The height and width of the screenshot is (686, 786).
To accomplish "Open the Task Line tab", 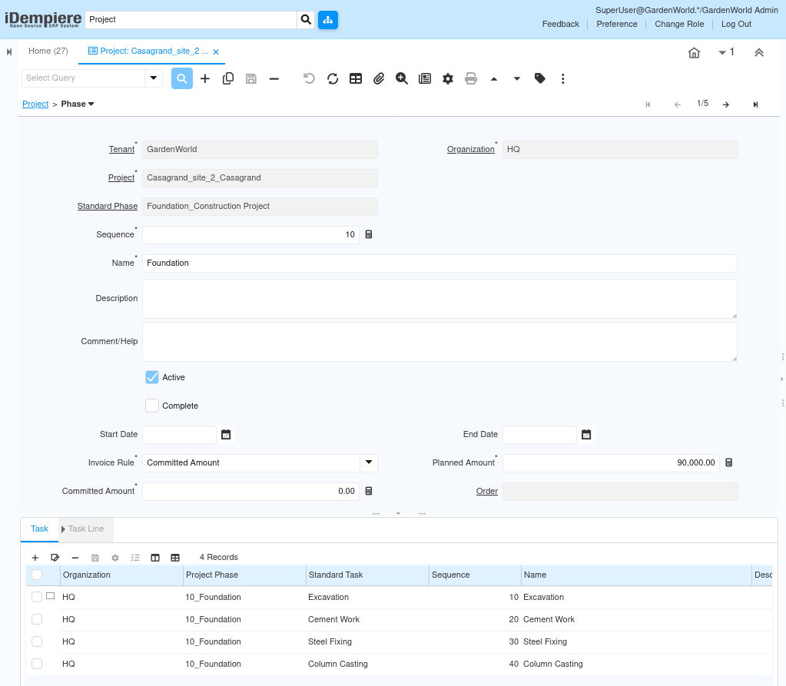I will tap(85, 529).
